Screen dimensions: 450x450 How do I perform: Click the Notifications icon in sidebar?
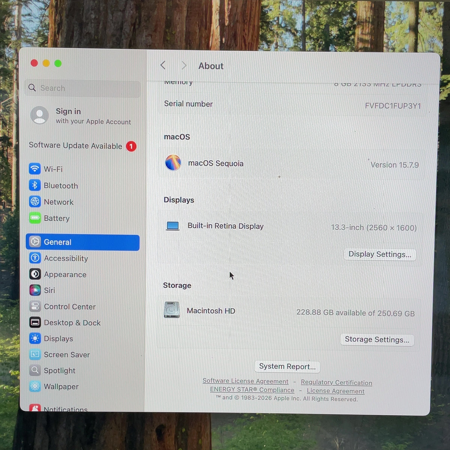coord(35,408)
